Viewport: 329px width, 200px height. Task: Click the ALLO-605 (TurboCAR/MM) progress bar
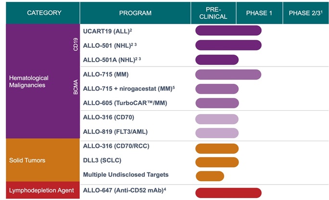pos(217,103)
